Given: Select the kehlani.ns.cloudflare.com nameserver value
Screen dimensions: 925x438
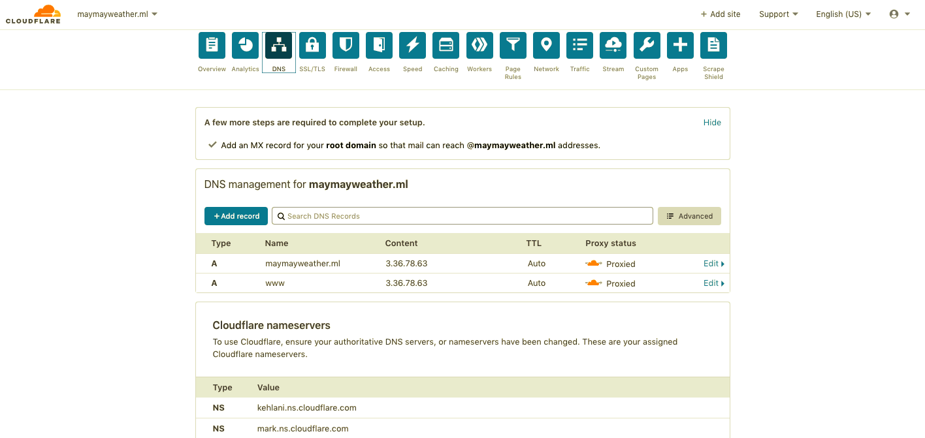Looking at the screenshot, I should 307,408.
